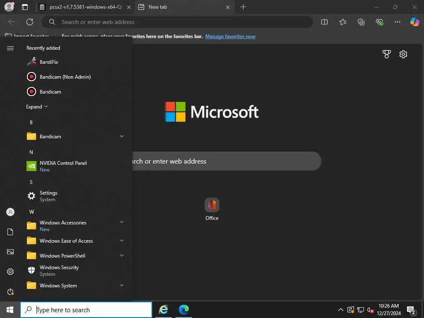
Task: Click the taskbar search box
Action: pyautogui.click(x=86, y=310)
